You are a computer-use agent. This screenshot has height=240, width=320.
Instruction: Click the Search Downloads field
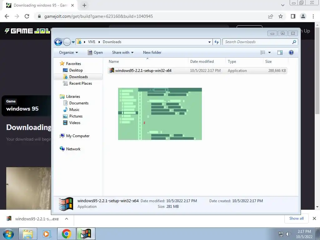tap(260, 42)
